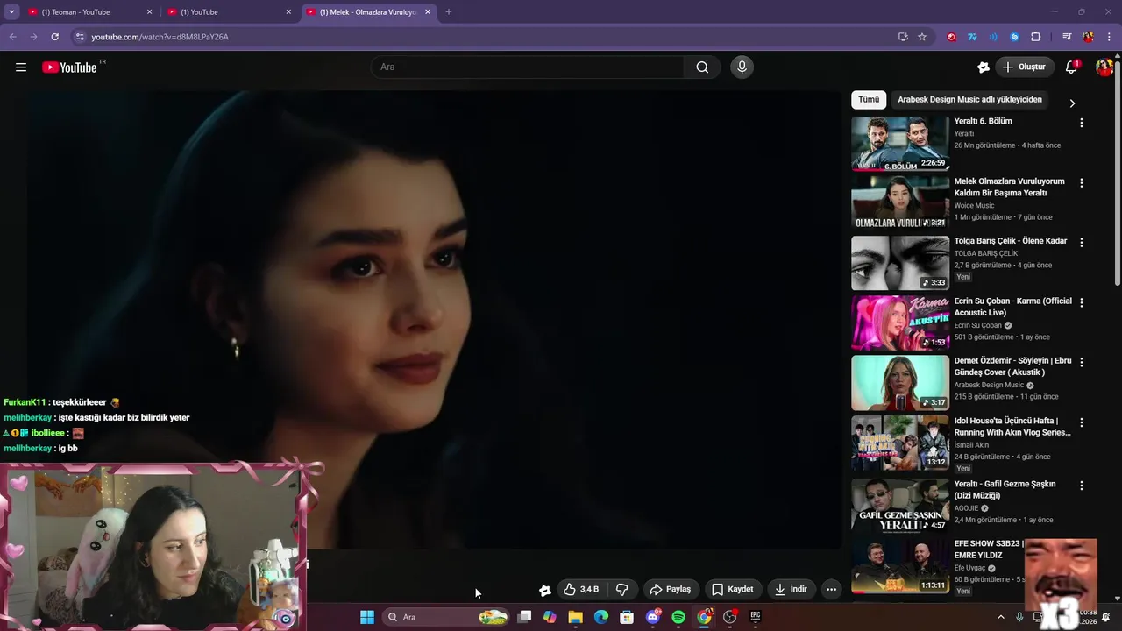Open Chrome media control icon
The image size is (1122, 631).
click(1067, 37)
